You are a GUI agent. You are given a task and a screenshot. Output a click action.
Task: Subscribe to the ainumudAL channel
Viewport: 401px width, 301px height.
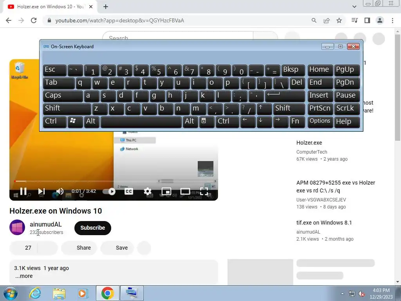[x=92, y=228]
